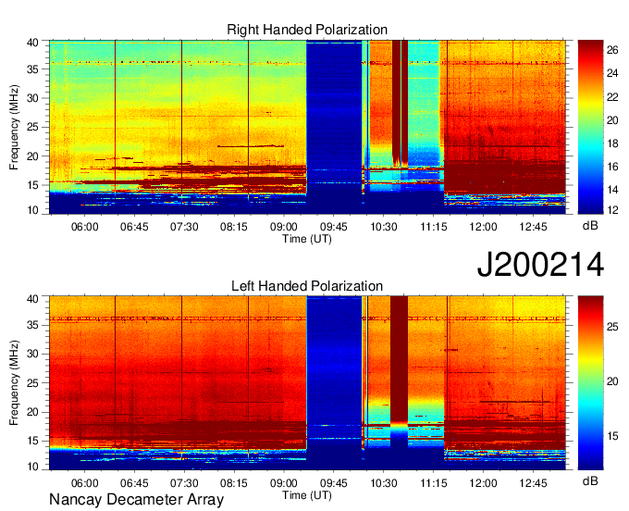Click 08:15 tick on Right Handed time axis
The height and width of the screenshot is (511, 629).
(234, 227)
